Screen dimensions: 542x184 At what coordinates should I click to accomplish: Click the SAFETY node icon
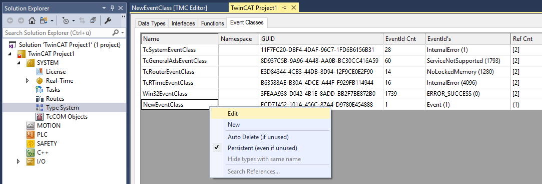click(x=31, y=143)
